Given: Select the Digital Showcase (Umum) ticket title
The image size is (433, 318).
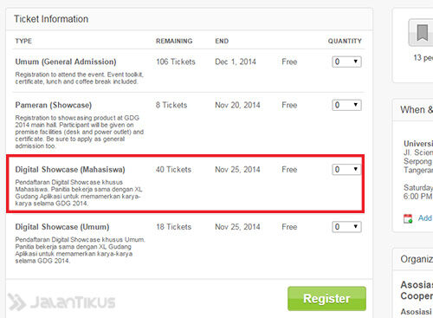Looking at the screenshot, I should click(62, 227).
